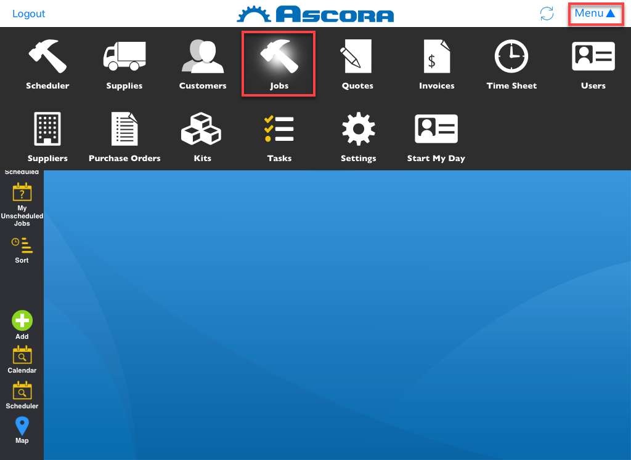The image size is (631, 460).
Task: Click Start My Day icon
Action: click(x=436, y=130)
